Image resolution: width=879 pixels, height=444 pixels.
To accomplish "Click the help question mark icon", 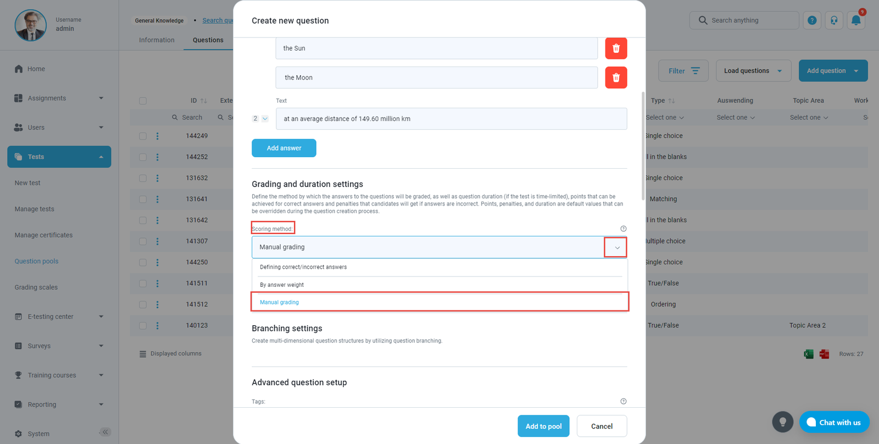I will 812,20.
